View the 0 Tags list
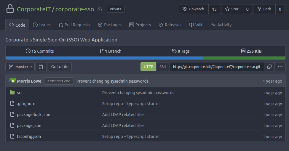 pyautogui.click(x=181, y=51)
